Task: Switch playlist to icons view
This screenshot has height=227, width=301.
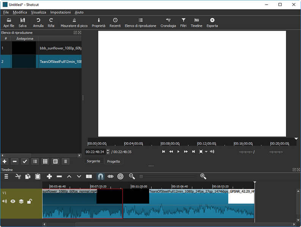Action: (x=55, y=161)
